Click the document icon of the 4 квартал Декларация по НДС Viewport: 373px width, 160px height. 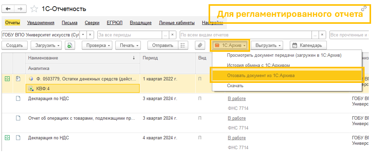[x=18, y=138]
